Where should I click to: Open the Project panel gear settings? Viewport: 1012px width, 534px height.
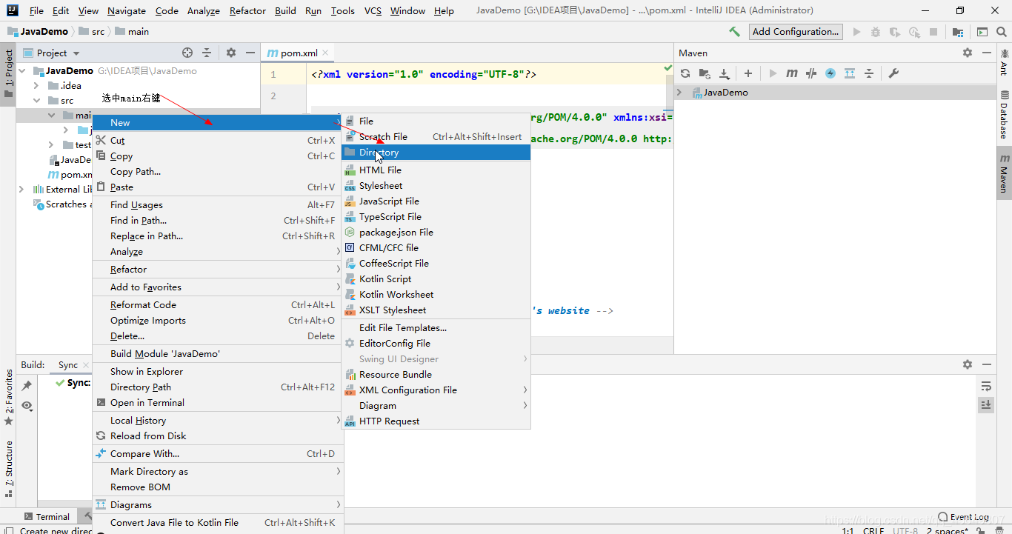231,53
